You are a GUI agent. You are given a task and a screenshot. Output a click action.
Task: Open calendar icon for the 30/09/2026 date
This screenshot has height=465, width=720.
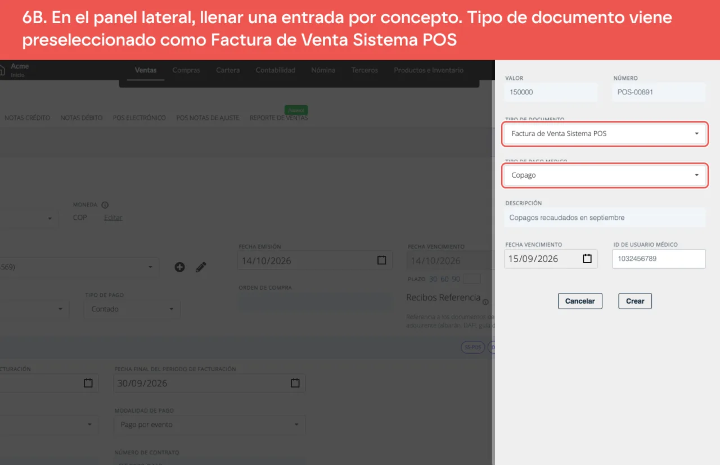coord(295,383)
